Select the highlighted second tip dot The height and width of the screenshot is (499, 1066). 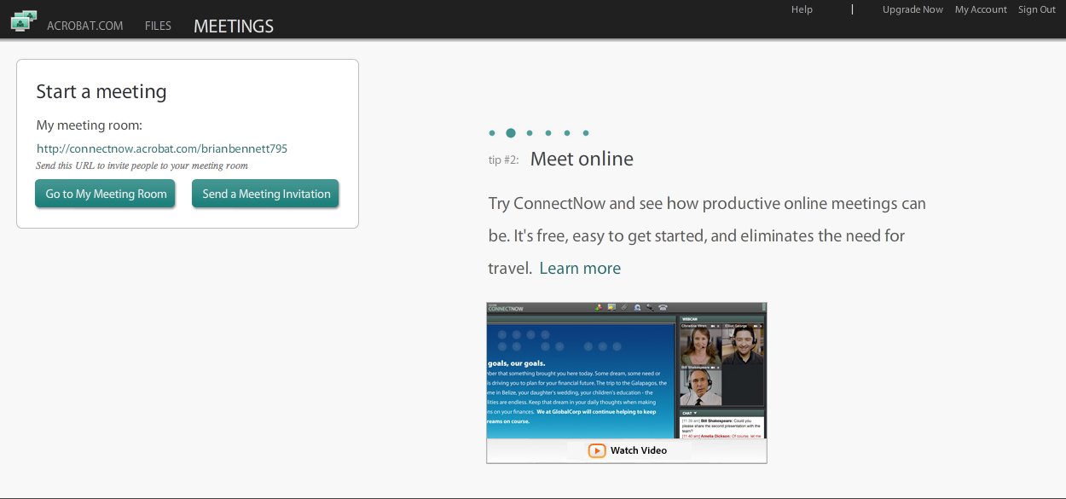[511, 133]
